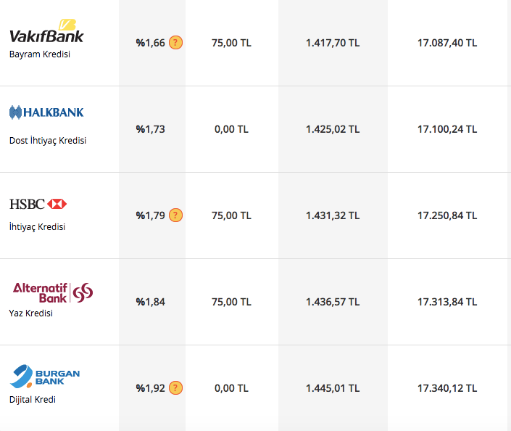Click the 1.436,57 TL installment amount

coord(333,302)
